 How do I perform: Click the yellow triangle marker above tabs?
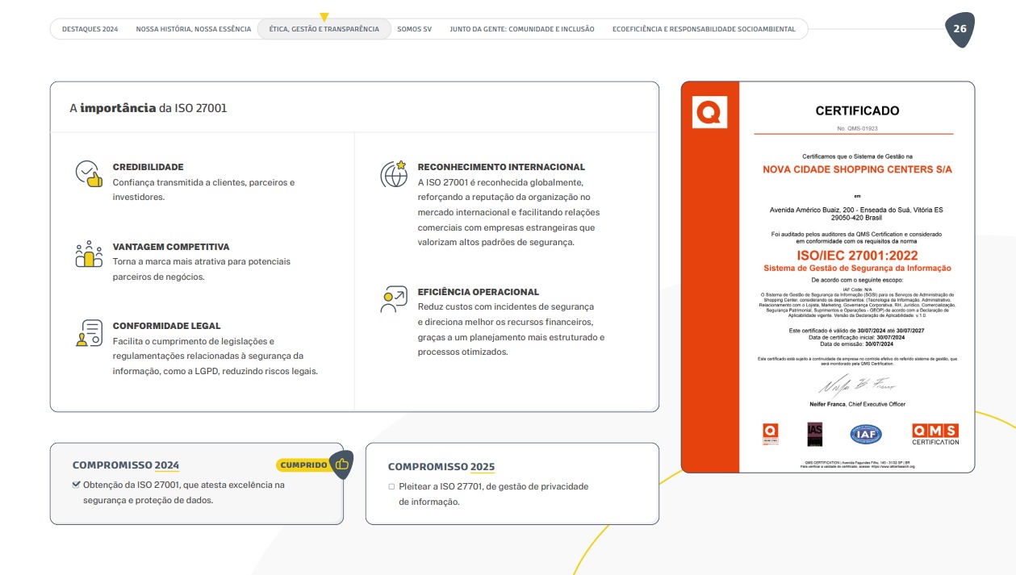coord(324,16)
